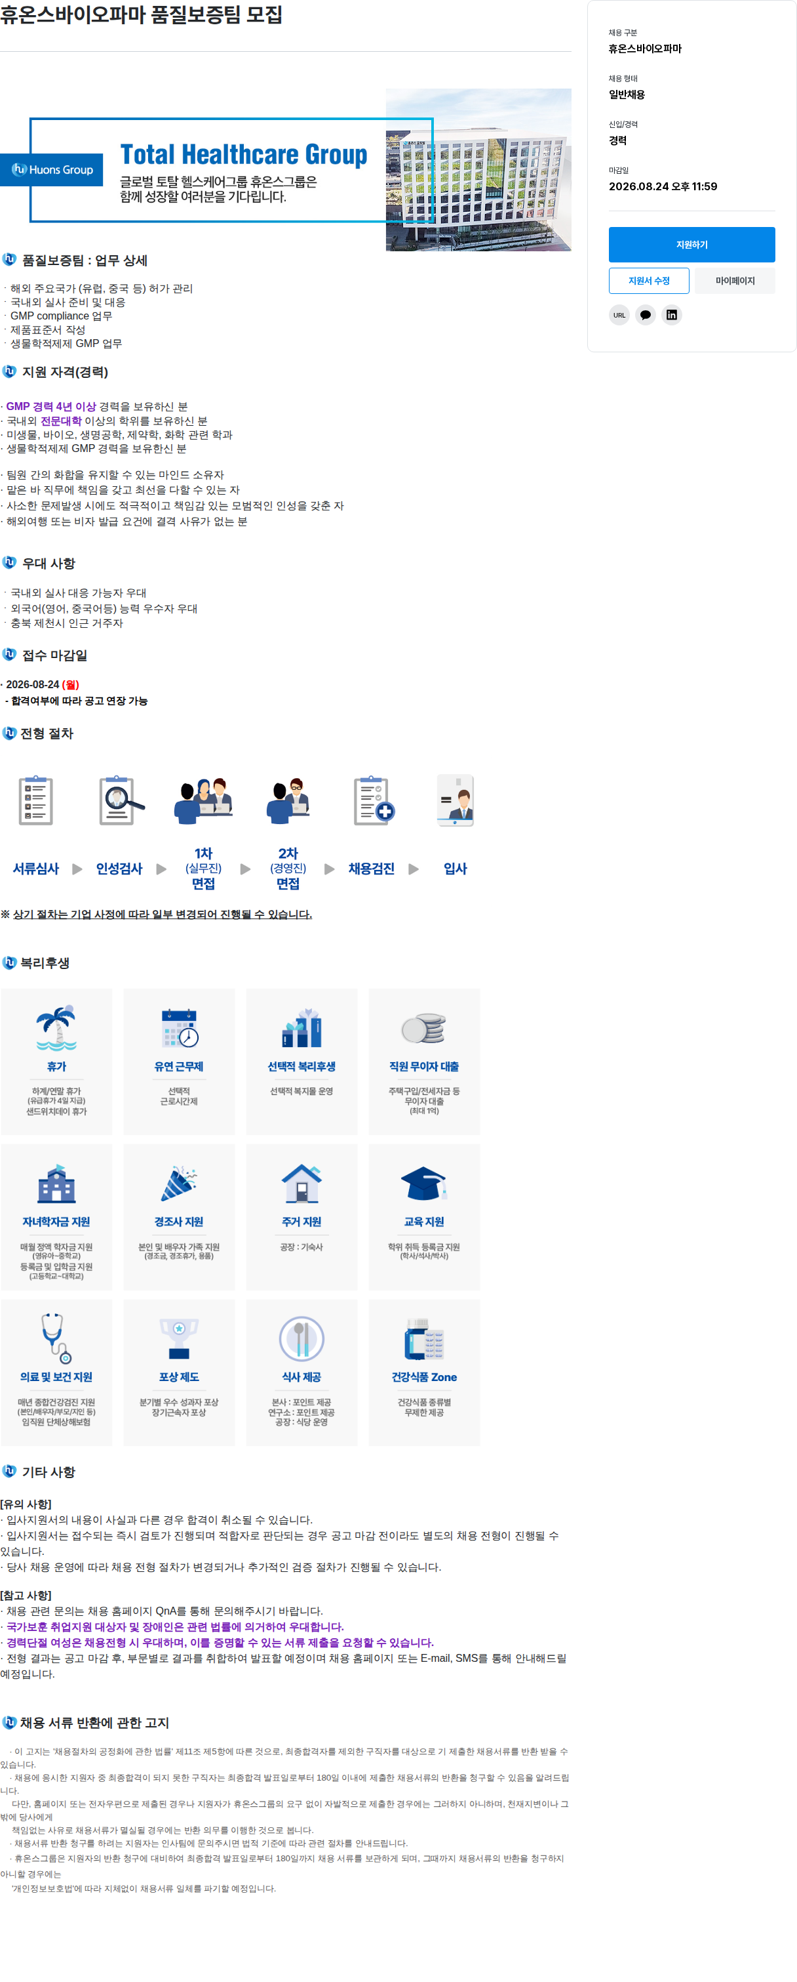Click the 서류심사 document checklist icon

tap(35, 801)
